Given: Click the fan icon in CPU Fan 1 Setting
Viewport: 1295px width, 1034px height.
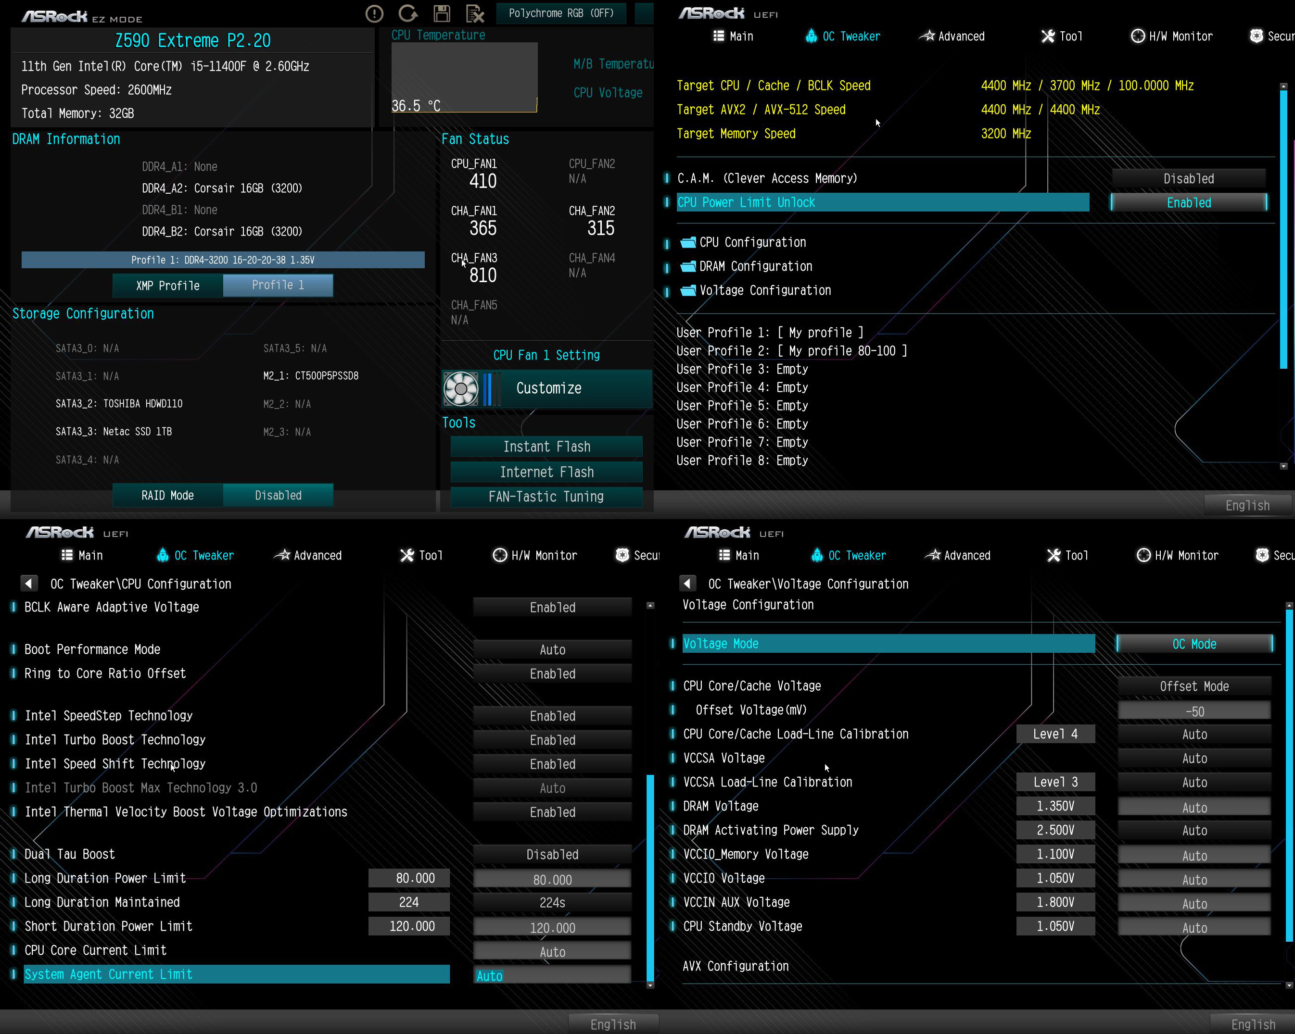Looking at the screenshot, I should [461, 388].
